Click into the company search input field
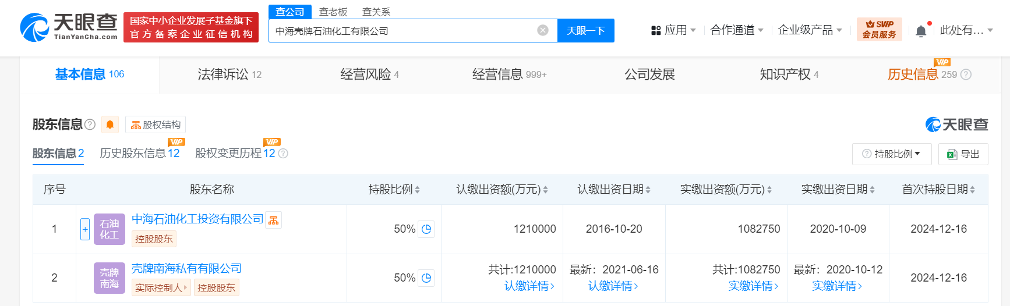The width and height of the screenshot is (1010, 306). click(402, 31)
